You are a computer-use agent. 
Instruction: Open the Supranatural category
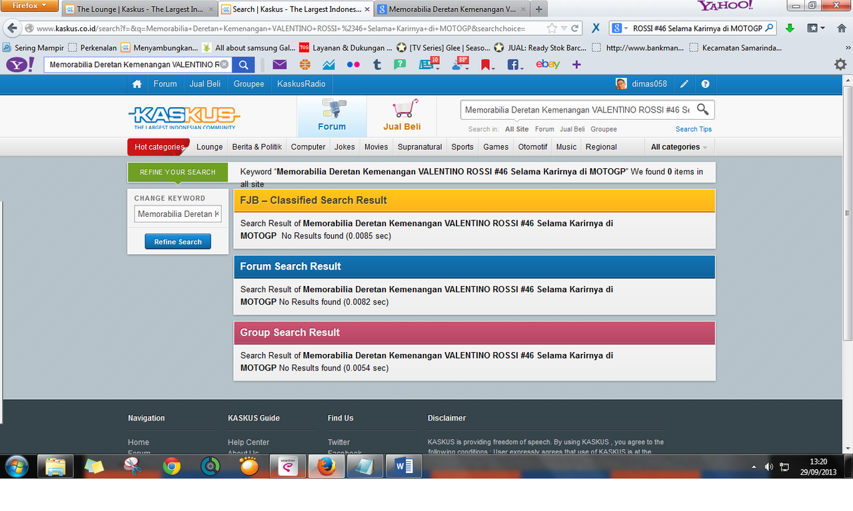point(420,147)
